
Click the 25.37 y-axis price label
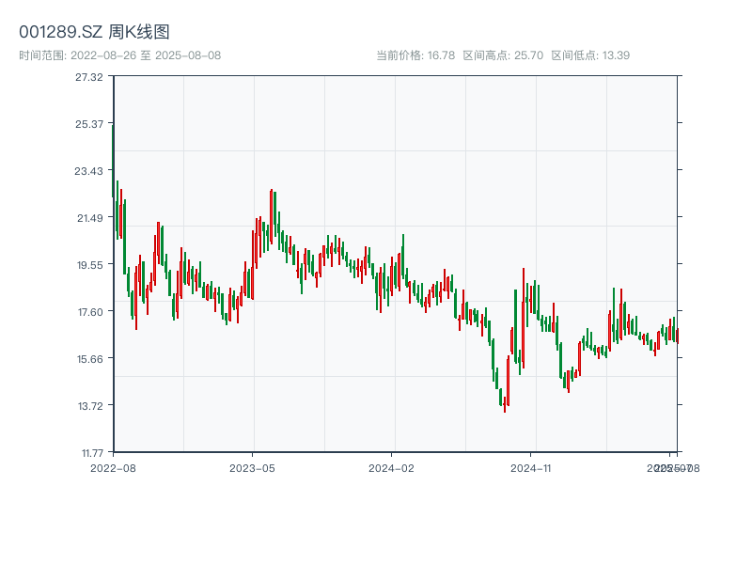[88, 124]
